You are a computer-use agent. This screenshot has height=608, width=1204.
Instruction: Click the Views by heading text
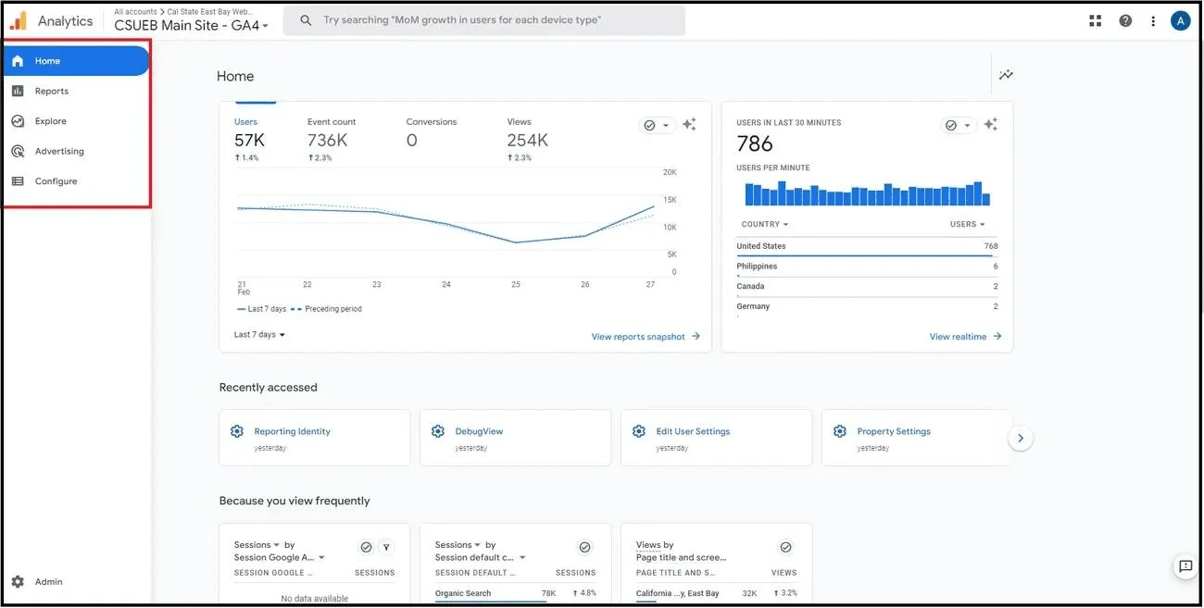click(655, 545)
